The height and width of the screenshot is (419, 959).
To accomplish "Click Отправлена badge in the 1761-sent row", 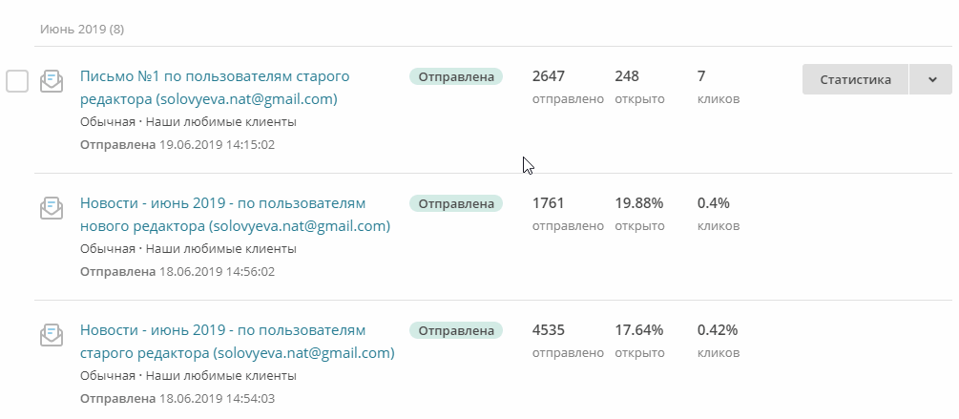I will pos(456,203).
